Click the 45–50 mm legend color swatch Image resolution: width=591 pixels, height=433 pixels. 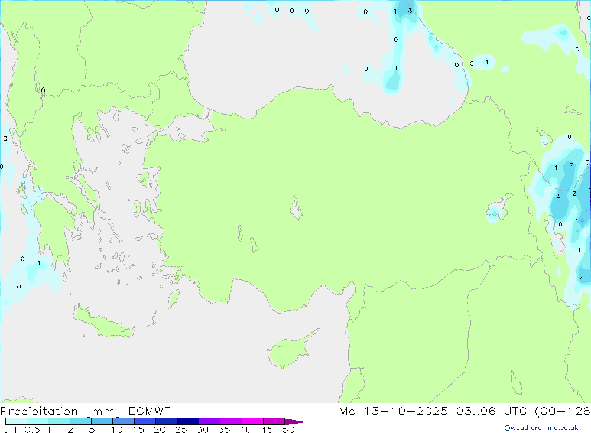point(274,421)
